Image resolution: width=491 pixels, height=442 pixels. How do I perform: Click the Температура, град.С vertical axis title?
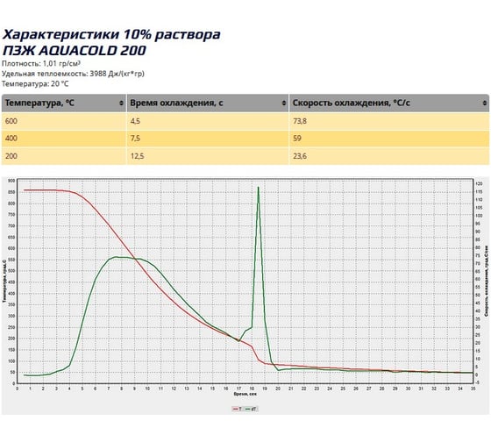click(4, 281)
